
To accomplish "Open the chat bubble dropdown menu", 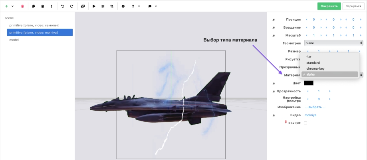I will (152, 6).
